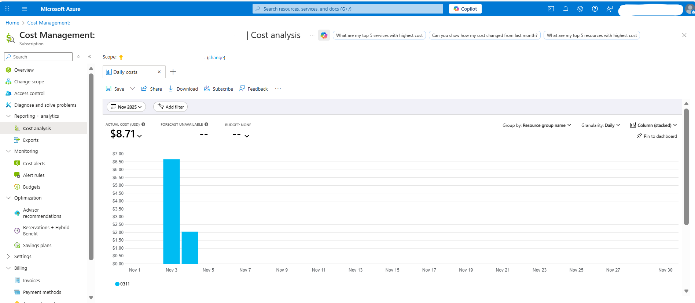Viewport: 695px width, 303px height.
Task: Click the Copilot button
Action: click(465, 9)
